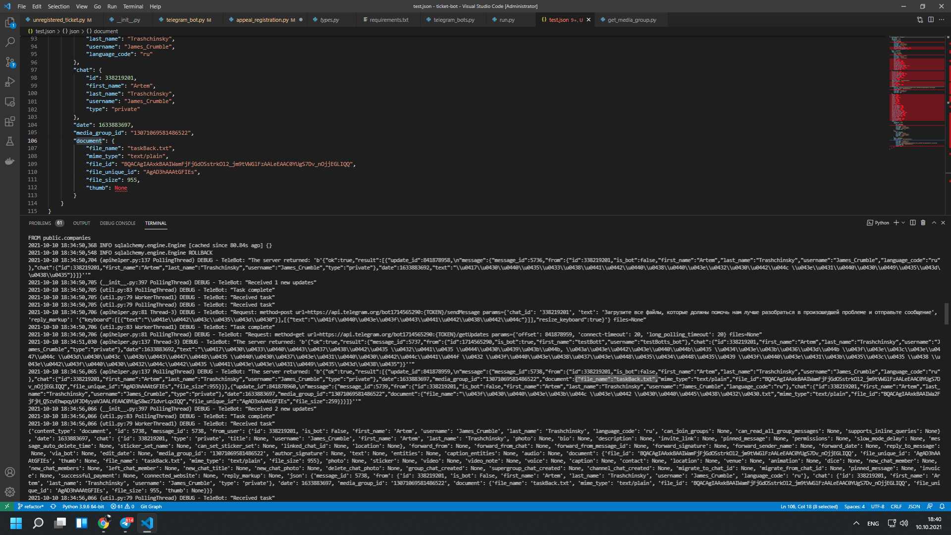The image size is (951, 535).
Task: Open the Source Control view
Action: pyautogui.click(x=10, y=62)
